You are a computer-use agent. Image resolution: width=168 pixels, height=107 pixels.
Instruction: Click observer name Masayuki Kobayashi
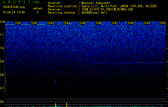[96, 3]
